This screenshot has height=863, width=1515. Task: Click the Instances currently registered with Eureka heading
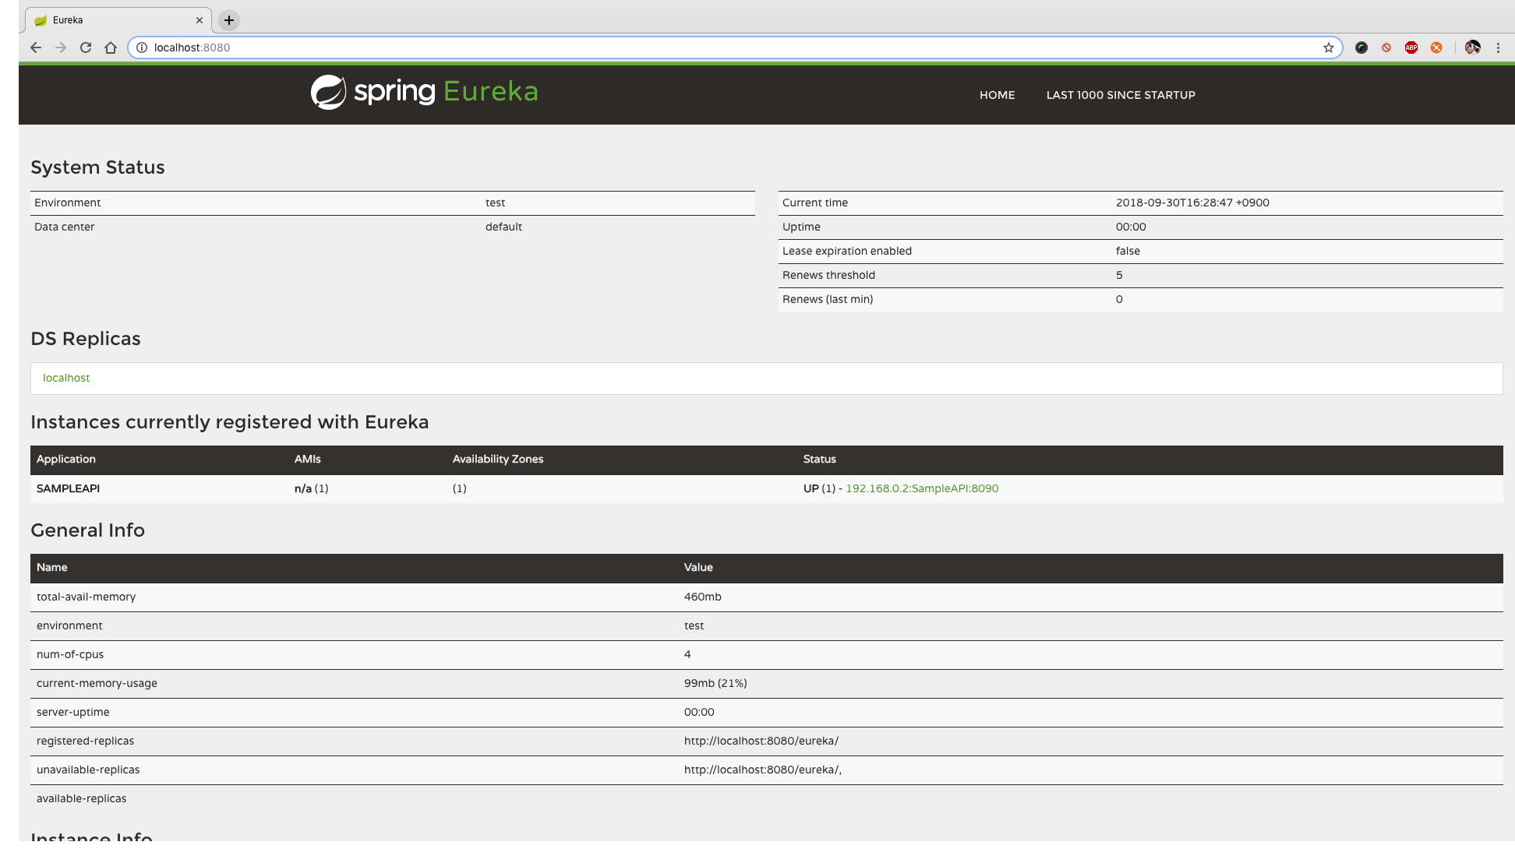coord(229,422)
